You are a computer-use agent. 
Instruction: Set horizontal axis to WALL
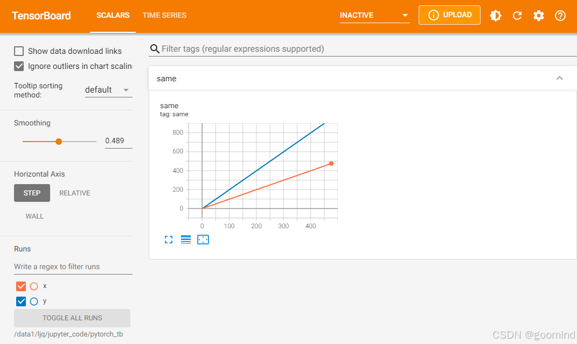coord(34,216)
